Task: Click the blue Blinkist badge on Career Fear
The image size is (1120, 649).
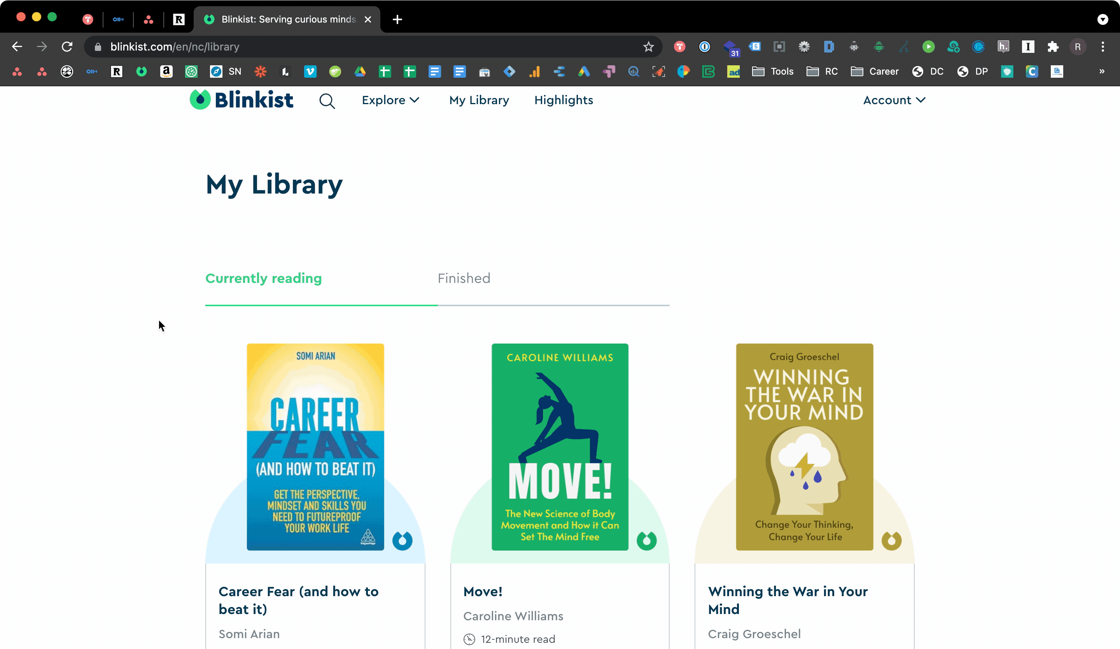Action: 402,541
